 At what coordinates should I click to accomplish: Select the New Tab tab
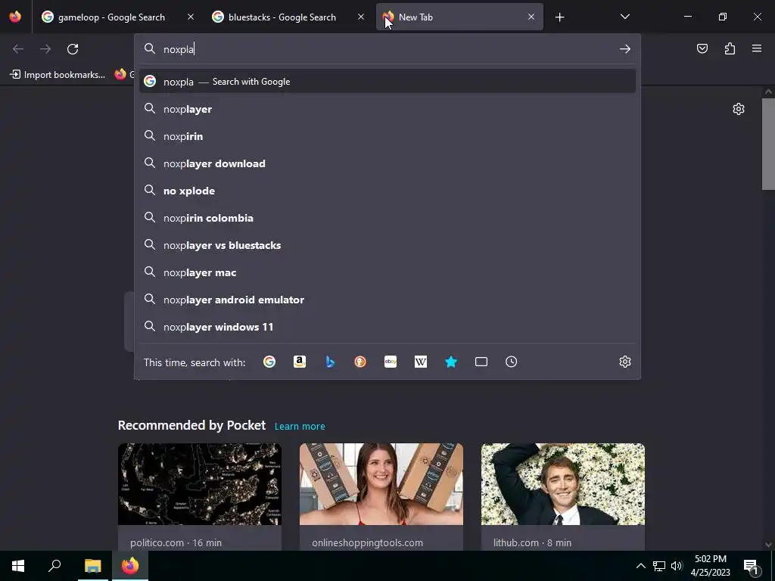459,17
